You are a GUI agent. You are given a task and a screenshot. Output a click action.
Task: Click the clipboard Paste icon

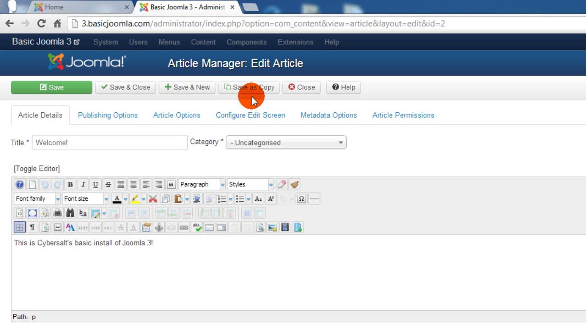click(x=178, y=198)
